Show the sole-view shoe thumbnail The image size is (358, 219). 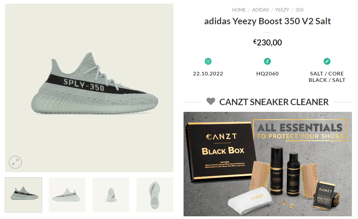[155, 195]
